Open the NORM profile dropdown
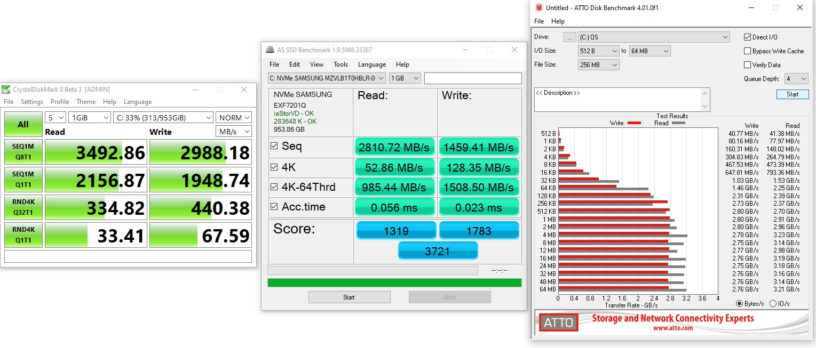The height and width of the screenshot is (348, 816). click(x=233, y=118)
